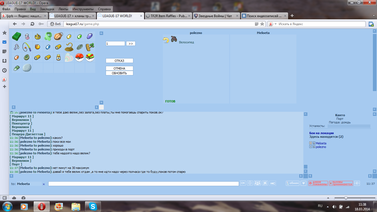Click the ОТМЕНА button
Viewport: 377px width, 212px height.
pyautogui.click(x=120, y=68)
